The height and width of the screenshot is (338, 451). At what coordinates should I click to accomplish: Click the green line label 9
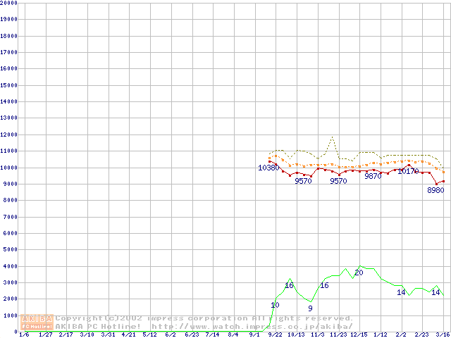[x=310, y=308]
